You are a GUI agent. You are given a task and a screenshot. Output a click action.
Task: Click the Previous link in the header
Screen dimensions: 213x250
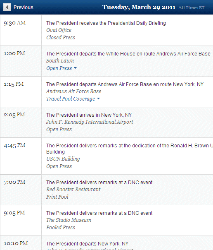pos(24,7)
